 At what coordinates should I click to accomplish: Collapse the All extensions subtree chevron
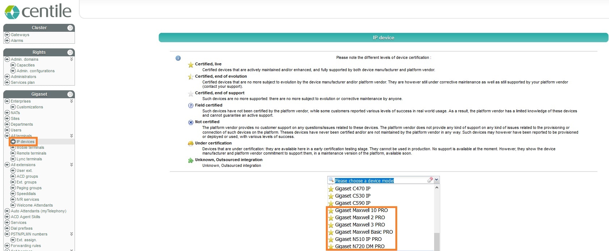[x=71, y=165]
